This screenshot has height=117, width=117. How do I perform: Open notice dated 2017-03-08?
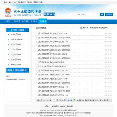[53, 42]
